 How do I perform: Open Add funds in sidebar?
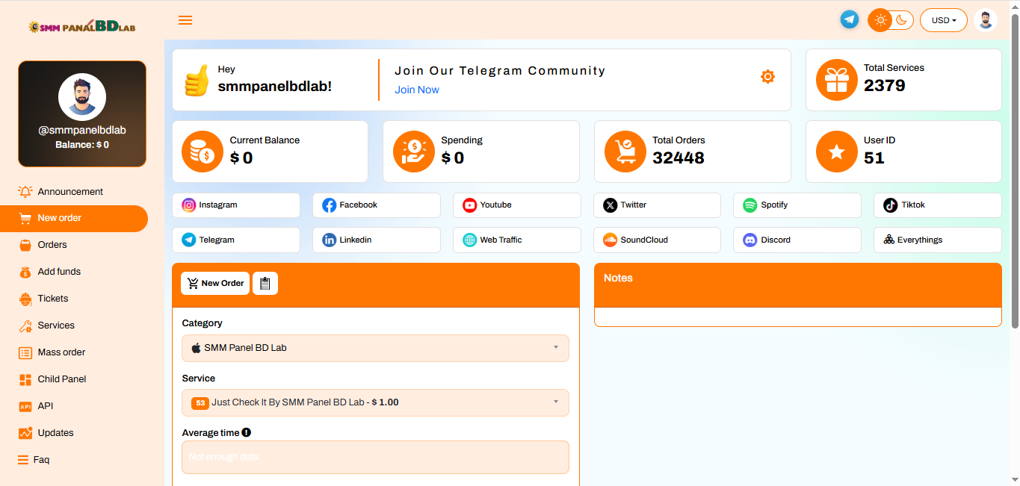point(59,272)
